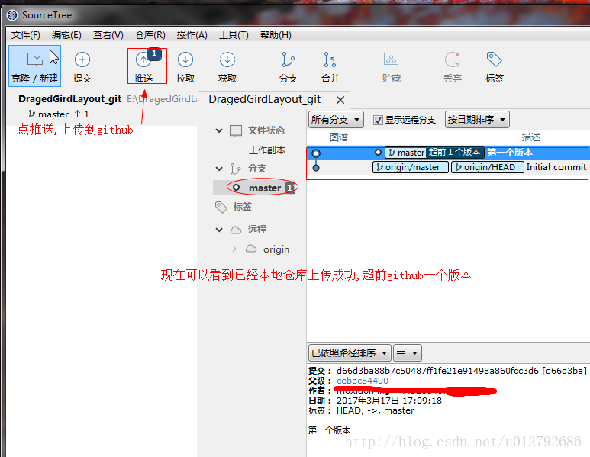
Task: Click the Pull (拉取) toolbar icon
Action: (x=185, y=60)
